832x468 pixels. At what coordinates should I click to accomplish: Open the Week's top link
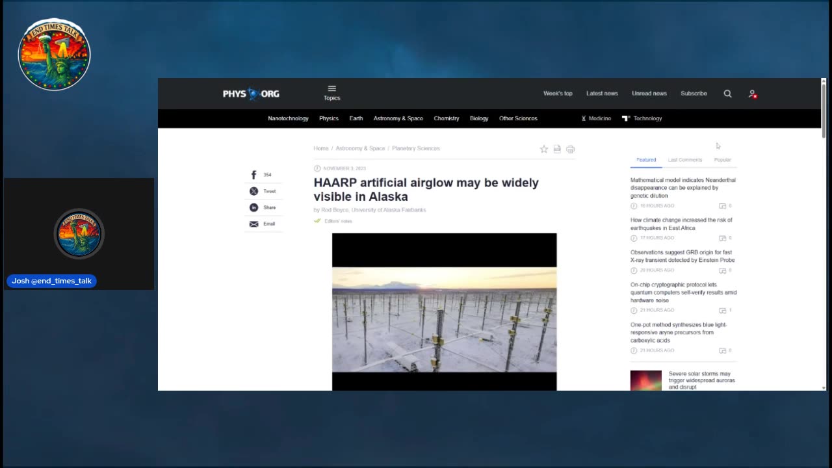click(558, 94)
